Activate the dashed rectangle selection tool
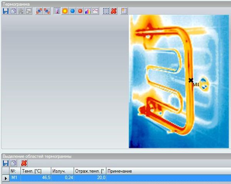The height and width of the screenshot is (184, 231). [x=106, y=11]
